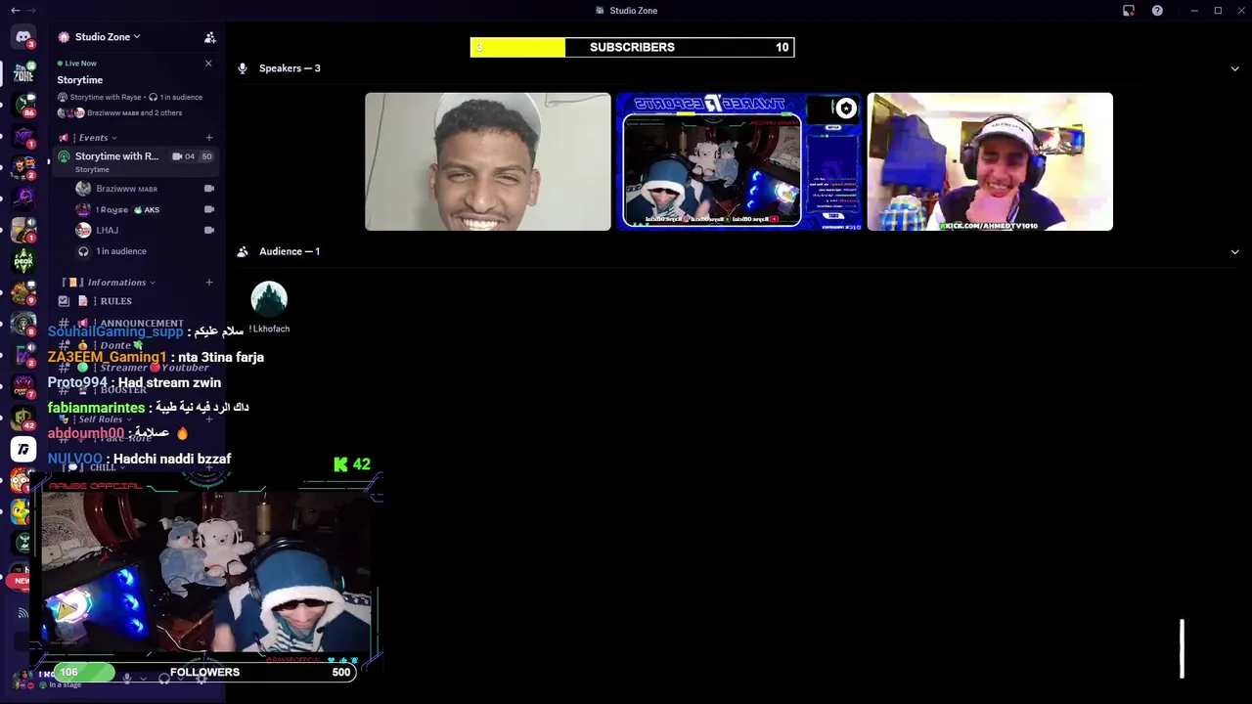Click the green Kick viewer count icon
Screen dimensions: 1252x704
coord(340,464)
